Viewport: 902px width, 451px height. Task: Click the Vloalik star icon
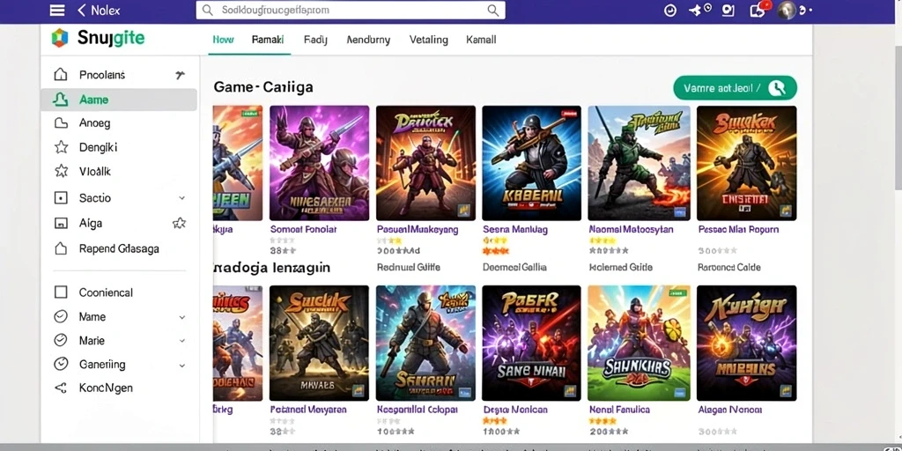coord(61,172)
